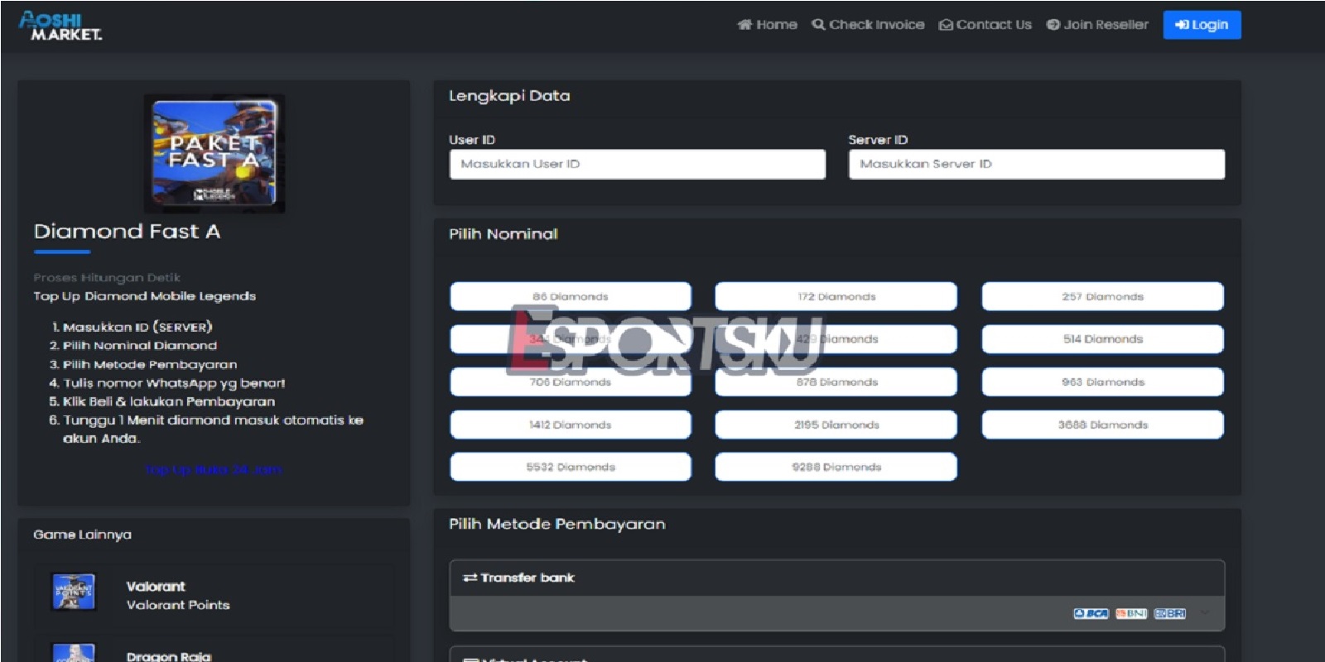Choose the 9288 Diamonds package
Viewport: 1325px width, 662px height.
coord(836,467)
